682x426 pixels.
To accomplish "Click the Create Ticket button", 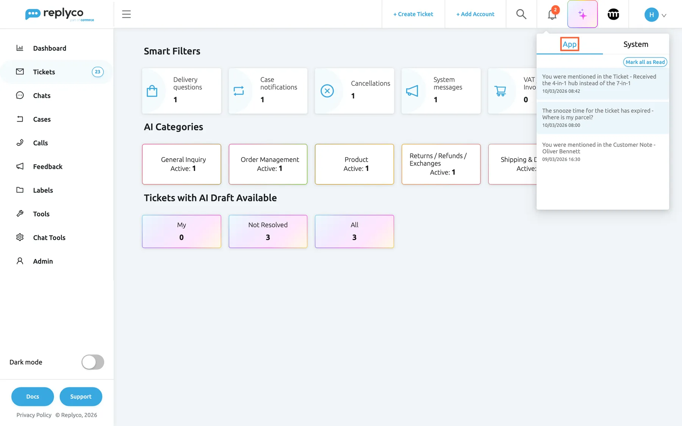I will point(413,14).
